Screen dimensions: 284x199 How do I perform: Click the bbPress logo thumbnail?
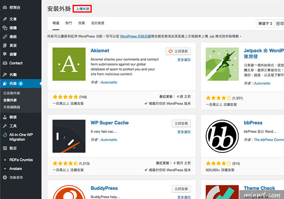point(222,136)
